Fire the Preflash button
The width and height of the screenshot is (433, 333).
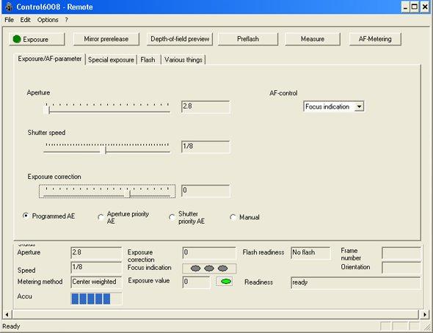[248, 39]
